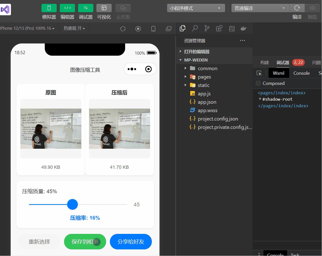Open the 小程序模式 mode dropdown
Screen dimensions: 322x256
tap(196, 8)
